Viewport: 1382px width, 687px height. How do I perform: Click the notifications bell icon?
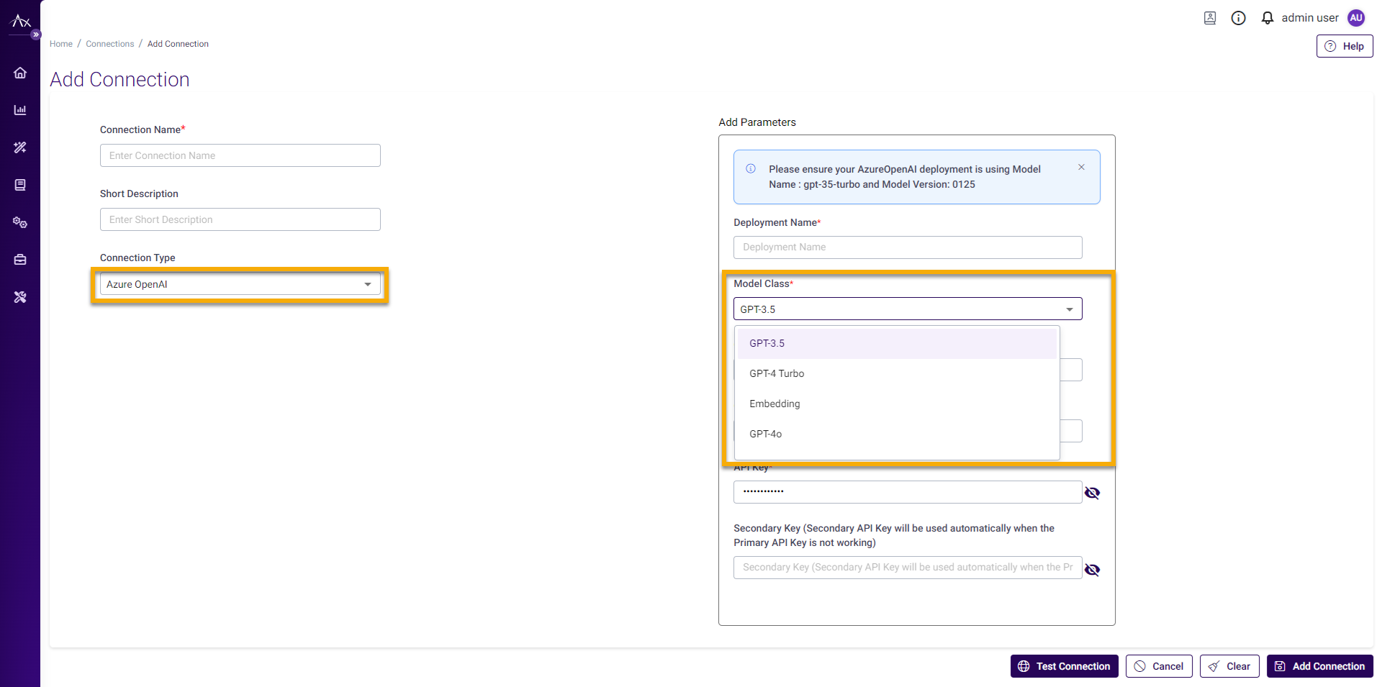click(1268, 17)
